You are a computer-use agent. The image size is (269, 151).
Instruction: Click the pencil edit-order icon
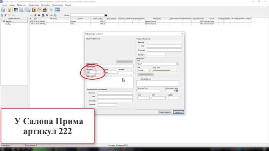click(35, 16)
